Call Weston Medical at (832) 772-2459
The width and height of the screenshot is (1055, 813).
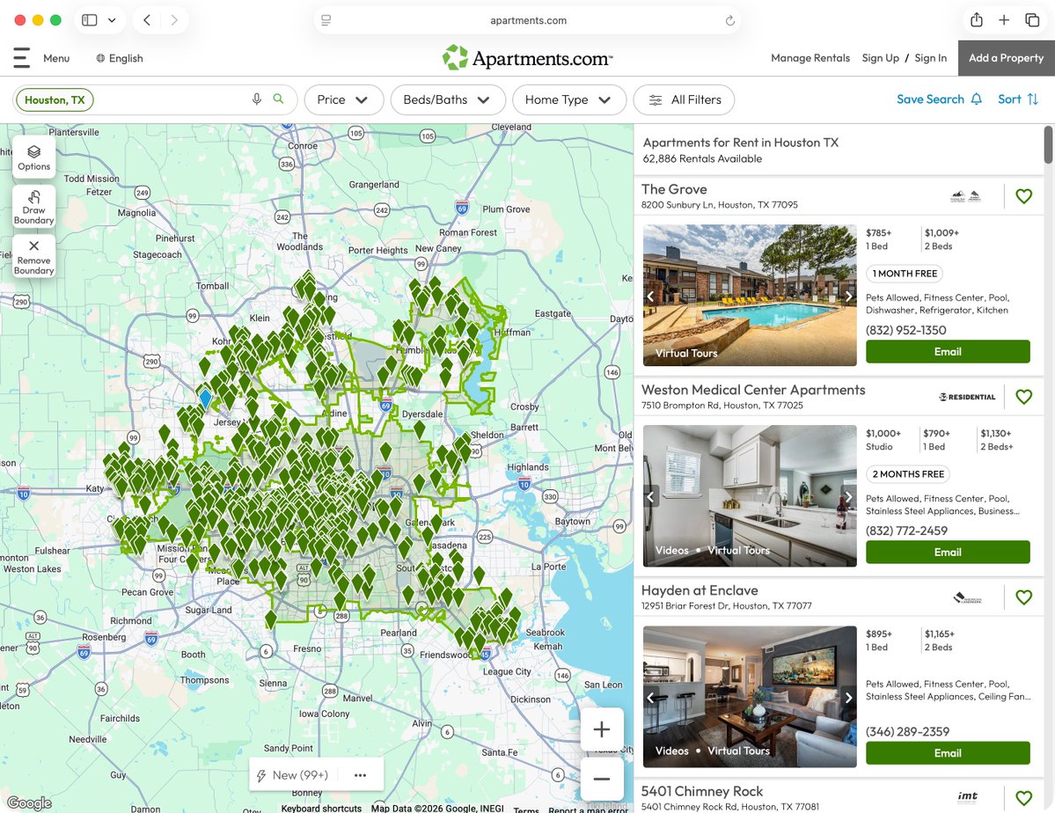(906, 531)
